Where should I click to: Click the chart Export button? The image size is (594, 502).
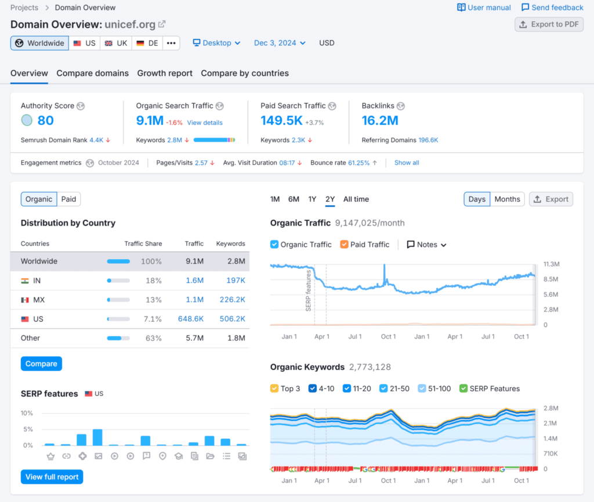(551, 199)
